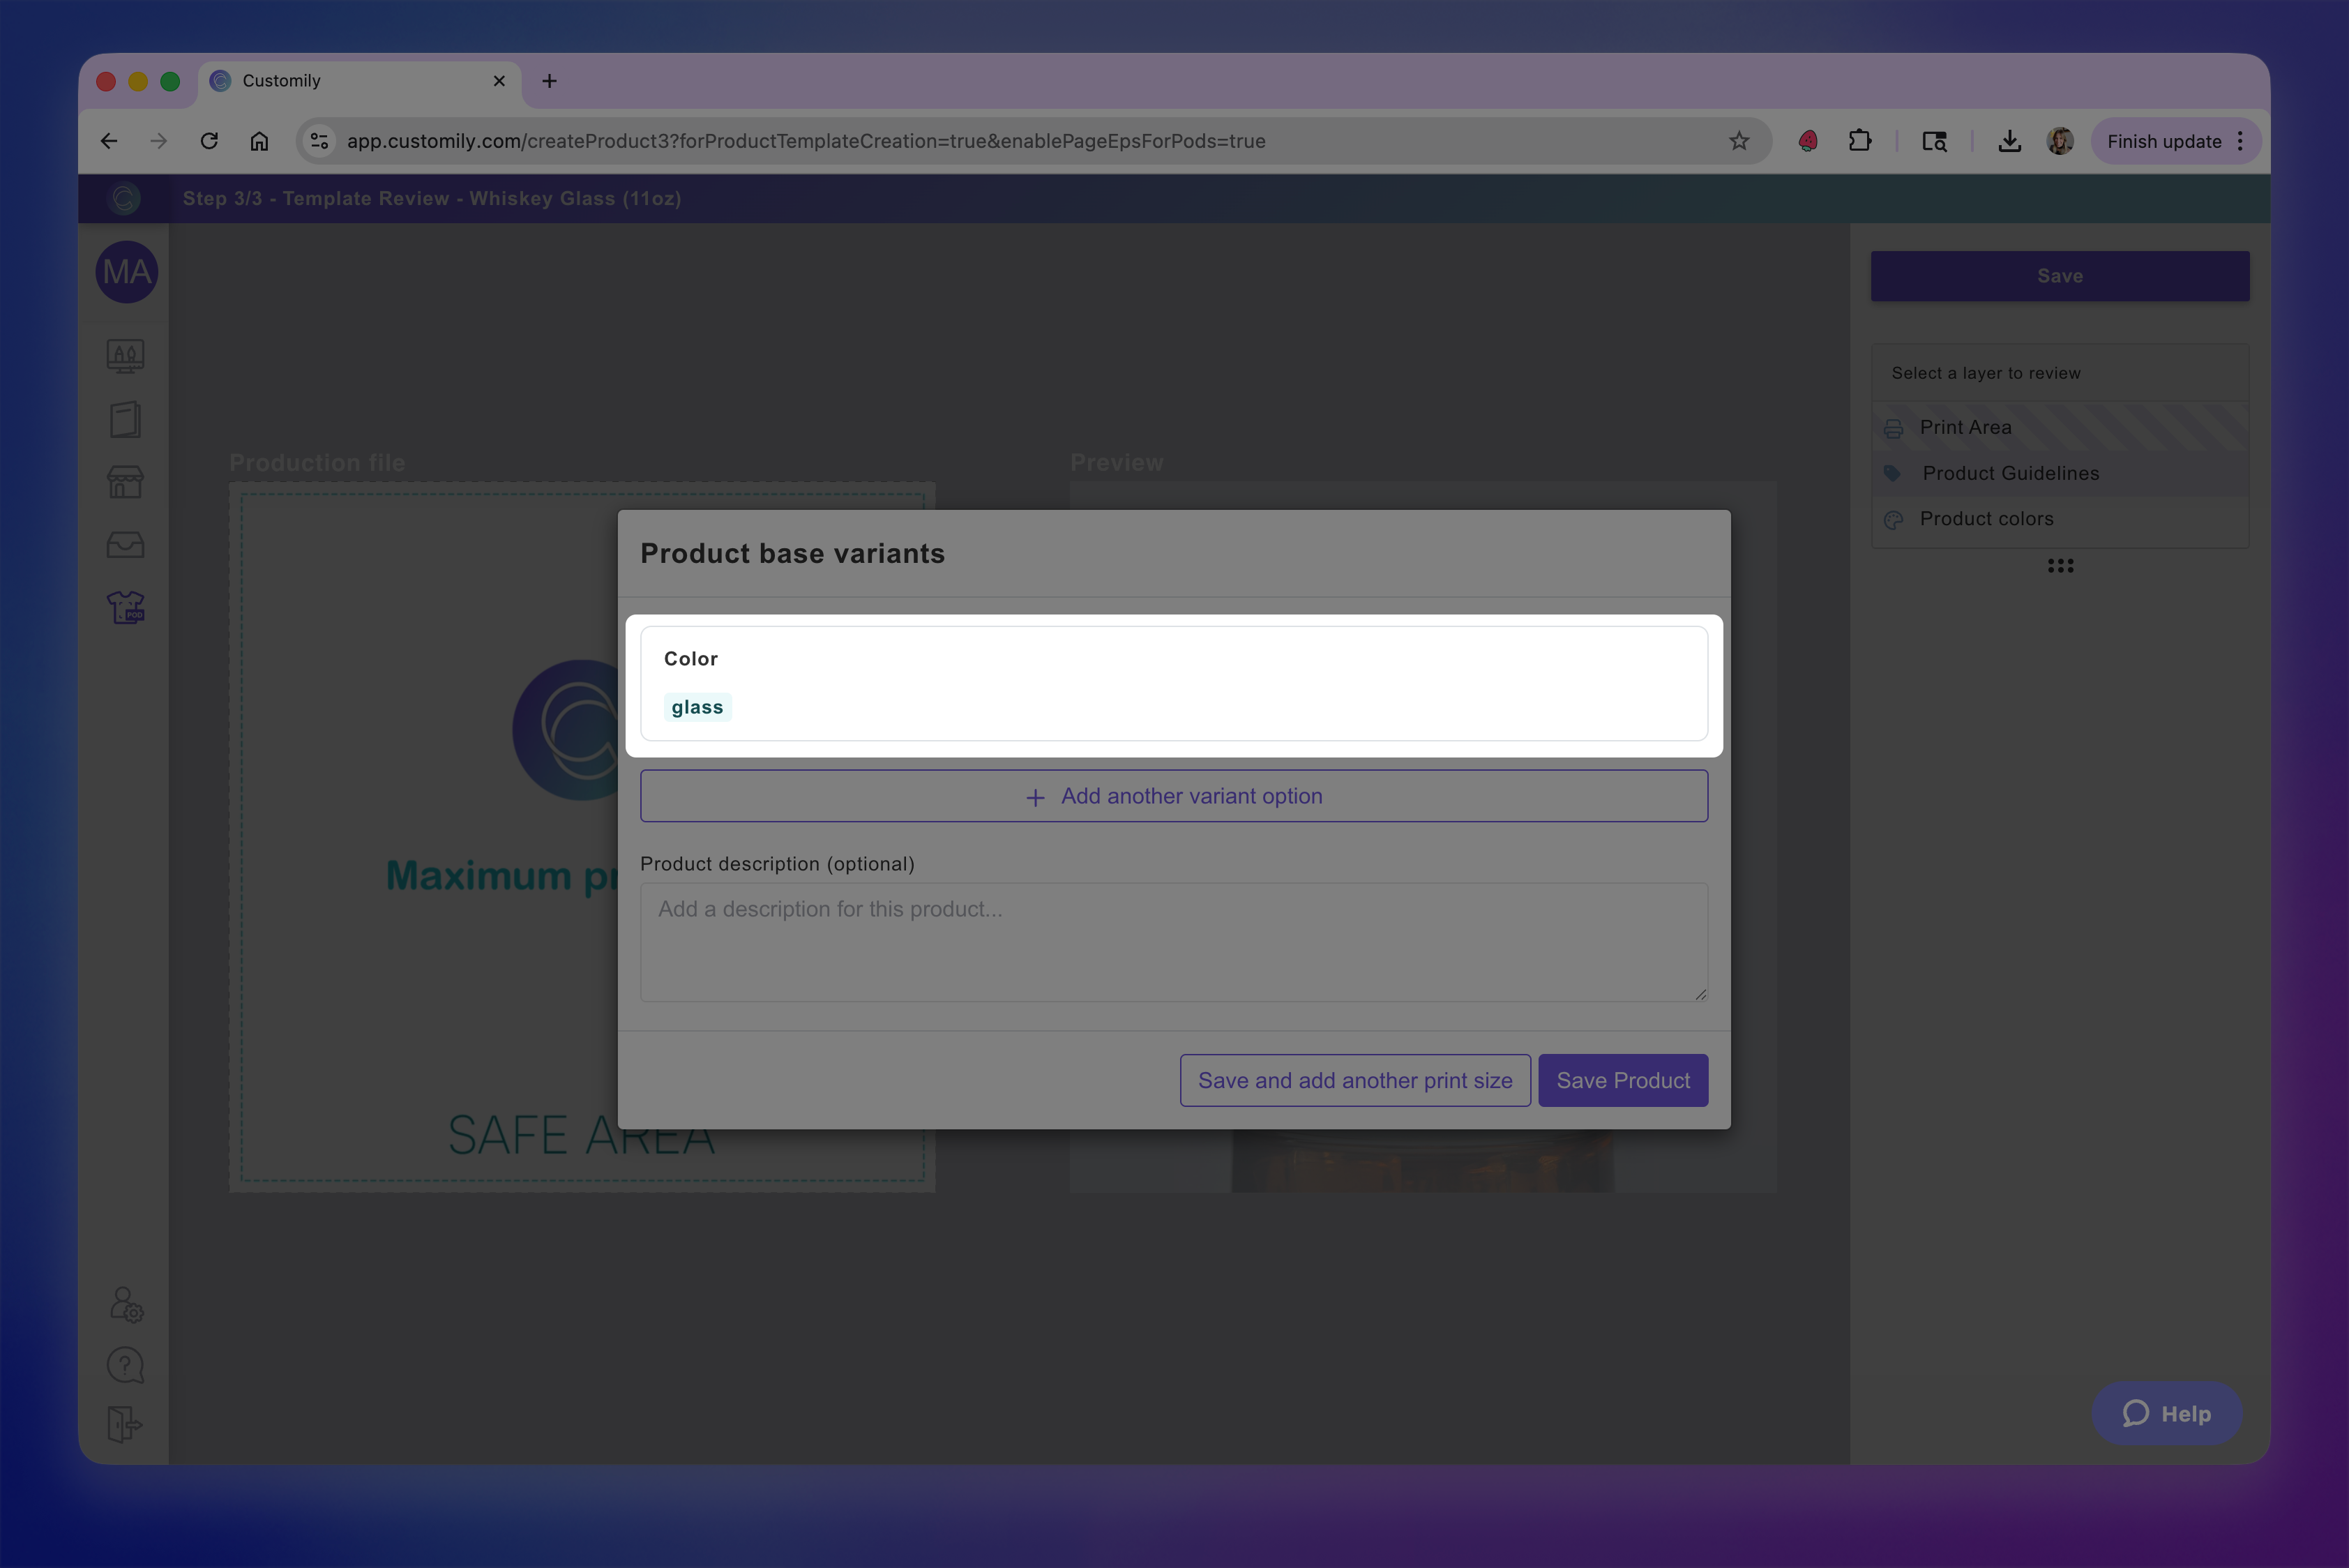Screen dimensions: 2349x1568
Task: Open the store sidebar icon
Action: click(126, 482)
